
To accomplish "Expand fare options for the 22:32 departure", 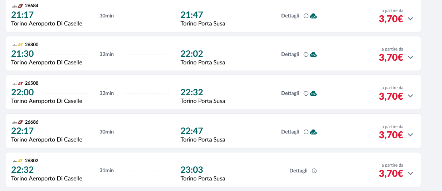I will (x=410, y=174).
